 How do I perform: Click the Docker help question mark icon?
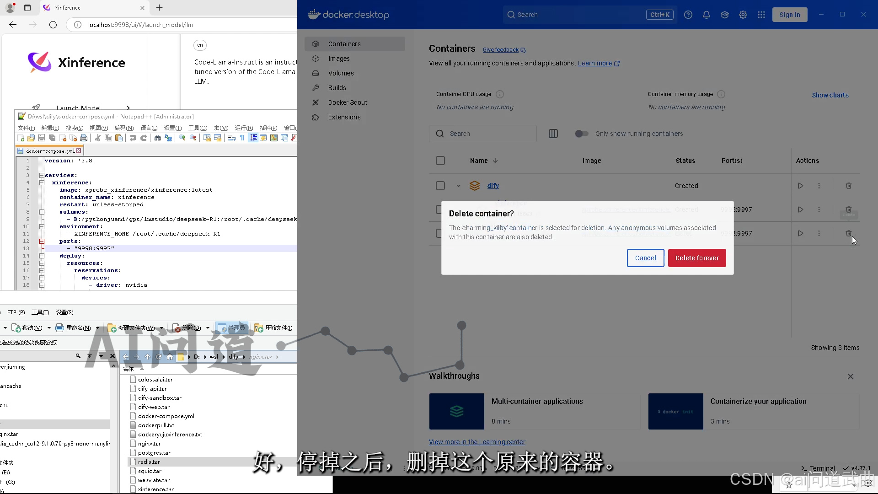coord(688,15)
